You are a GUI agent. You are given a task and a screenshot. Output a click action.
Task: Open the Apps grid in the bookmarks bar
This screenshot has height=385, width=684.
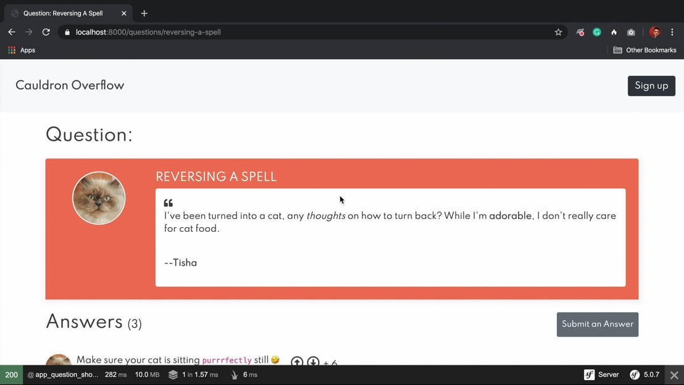[22, 50]
